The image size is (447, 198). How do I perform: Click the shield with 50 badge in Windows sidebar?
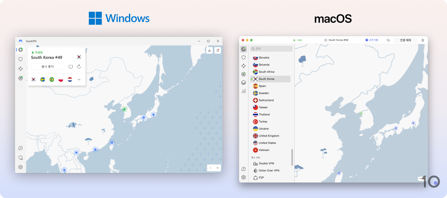tap(20, 158)
